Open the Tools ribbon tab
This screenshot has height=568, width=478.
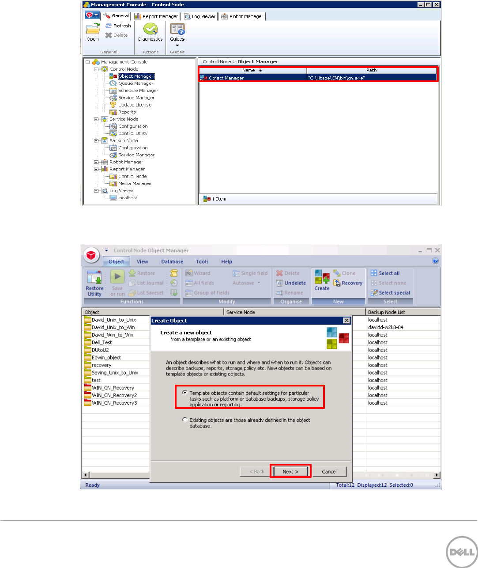coord(202,261)
